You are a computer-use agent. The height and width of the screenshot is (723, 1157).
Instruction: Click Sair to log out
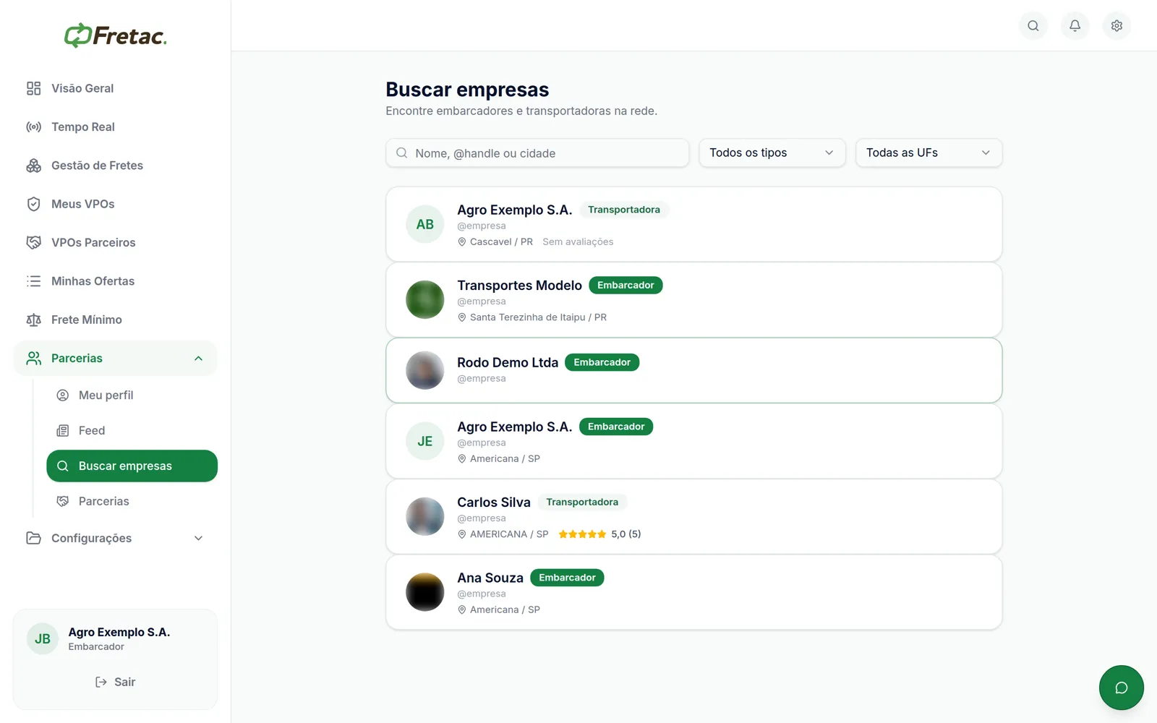click(116, 682)
